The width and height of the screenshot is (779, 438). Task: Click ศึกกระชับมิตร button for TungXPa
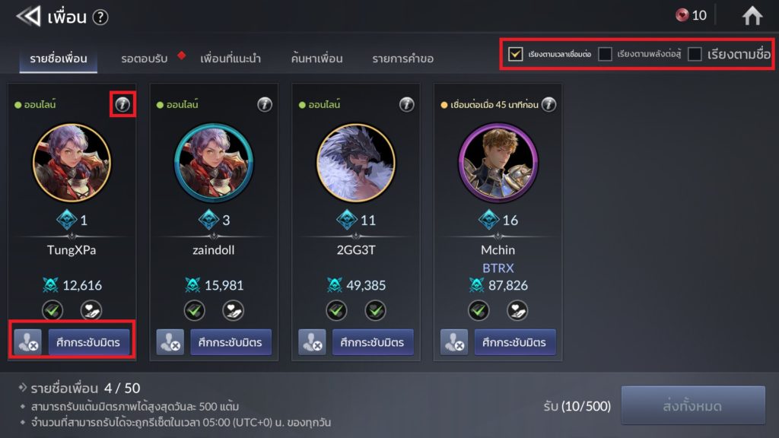point(88,342)
